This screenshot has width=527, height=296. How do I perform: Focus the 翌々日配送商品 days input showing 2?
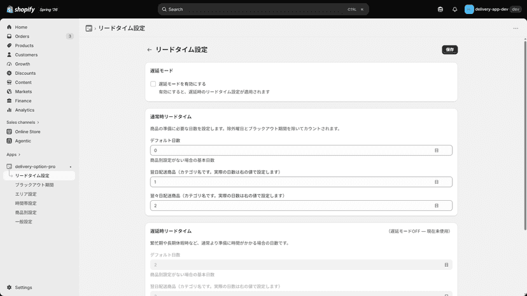(301, 205)
